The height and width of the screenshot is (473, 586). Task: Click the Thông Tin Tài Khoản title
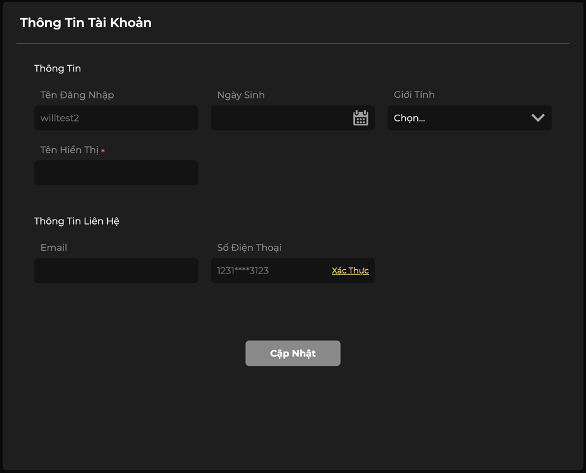86,23
